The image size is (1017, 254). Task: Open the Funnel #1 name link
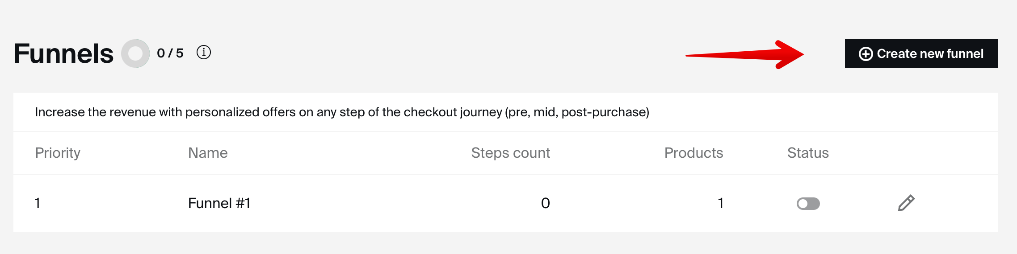pos(219,203)
